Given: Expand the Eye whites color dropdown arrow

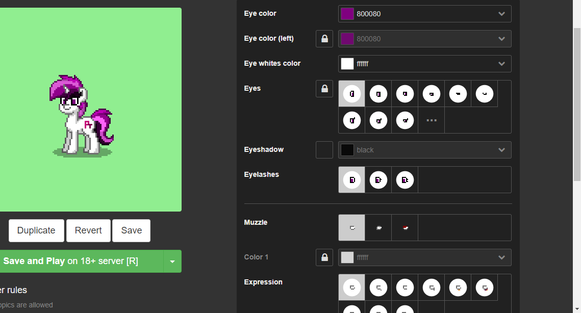Looking at the screenshot, I should click(x=501, y=64).
